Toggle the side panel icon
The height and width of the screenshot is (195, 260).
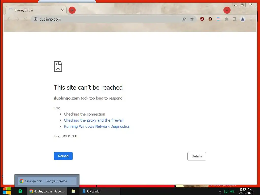234,19
